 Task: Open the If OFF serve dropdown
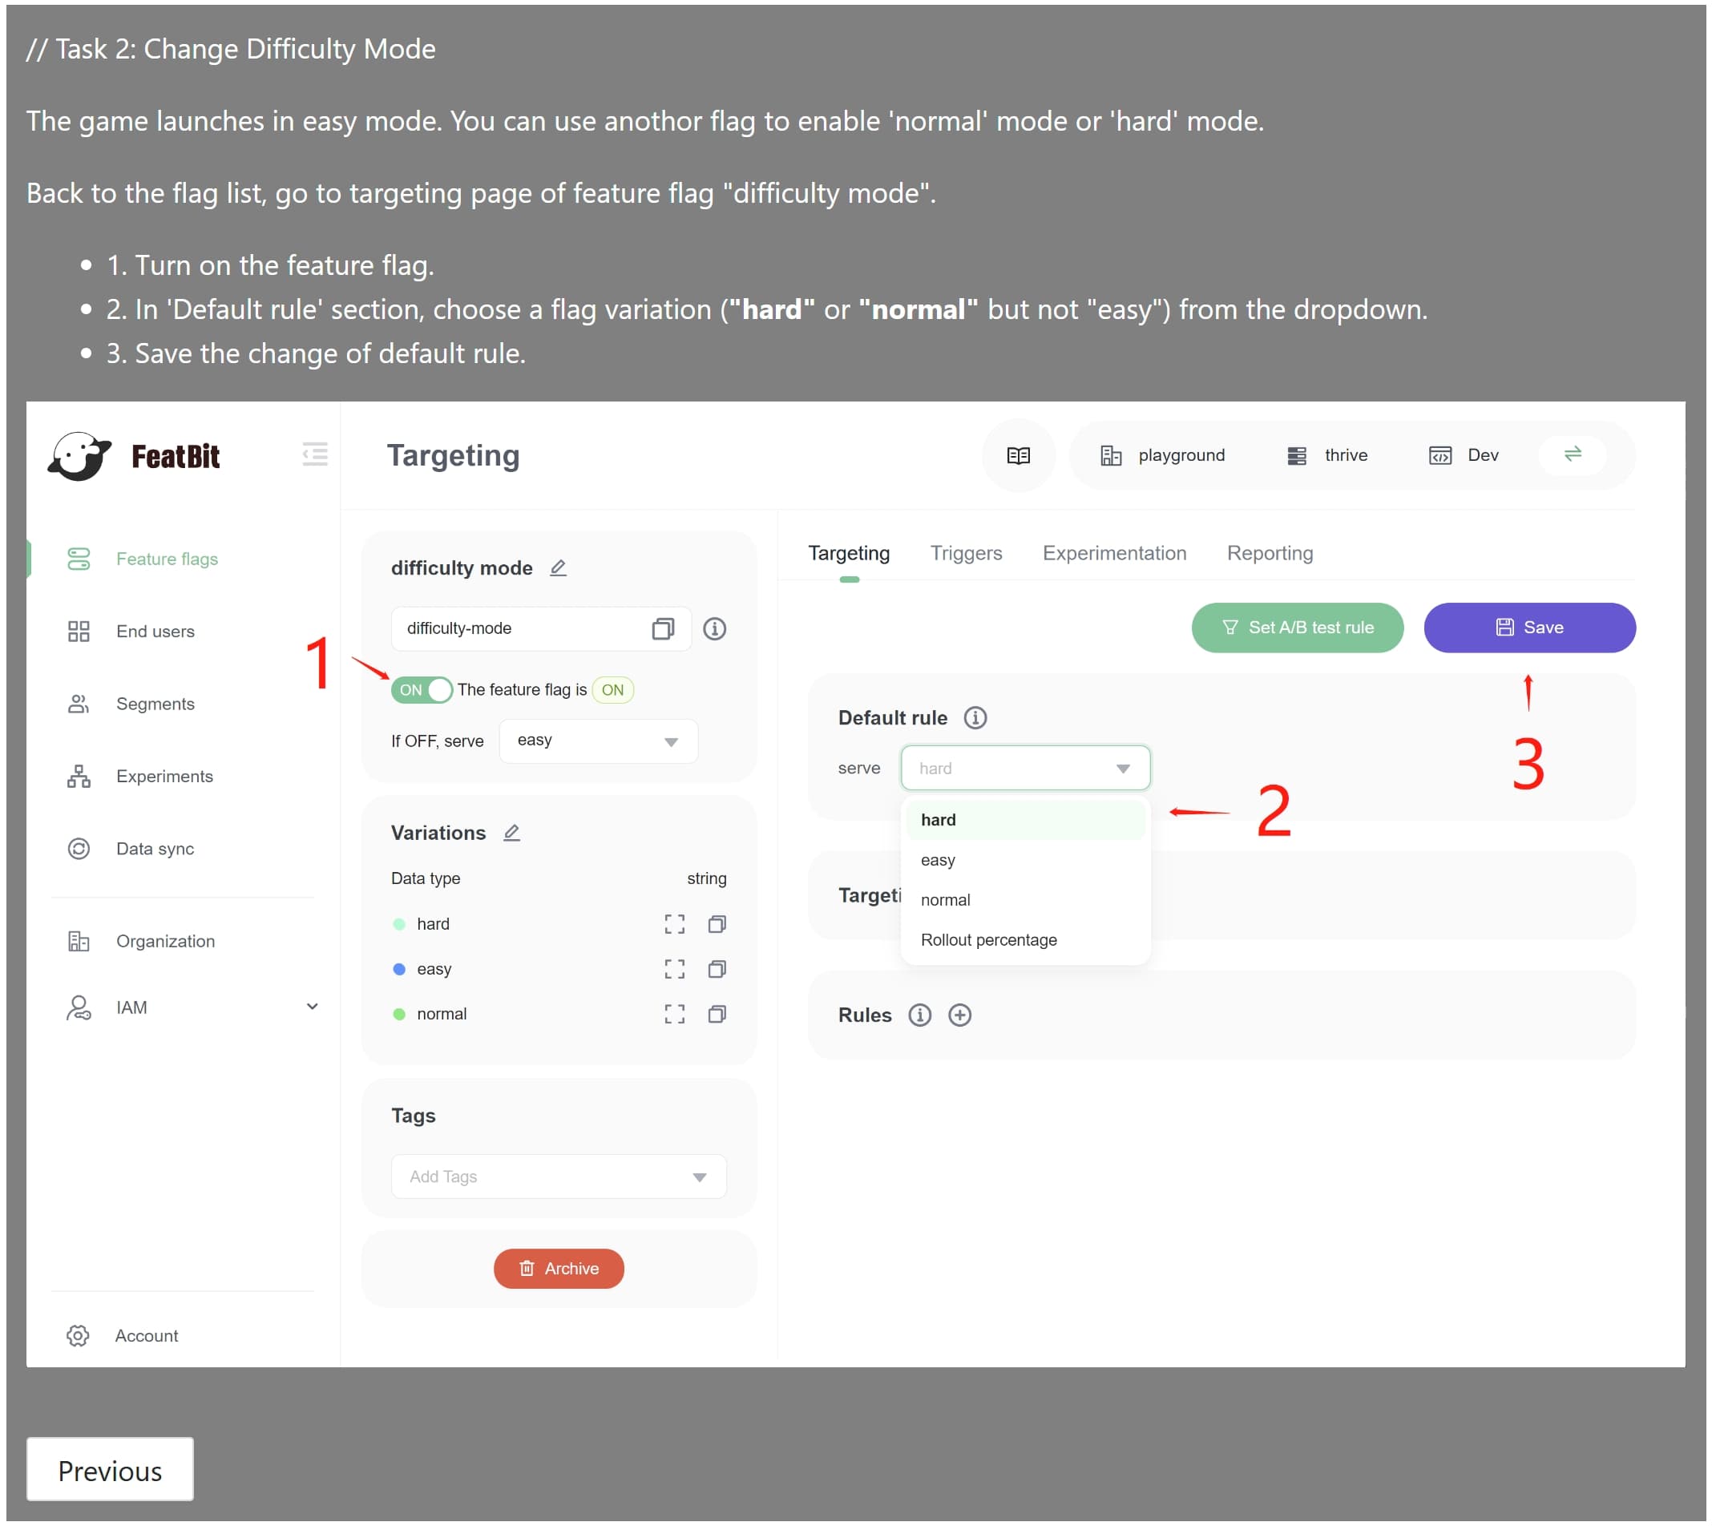598,741
